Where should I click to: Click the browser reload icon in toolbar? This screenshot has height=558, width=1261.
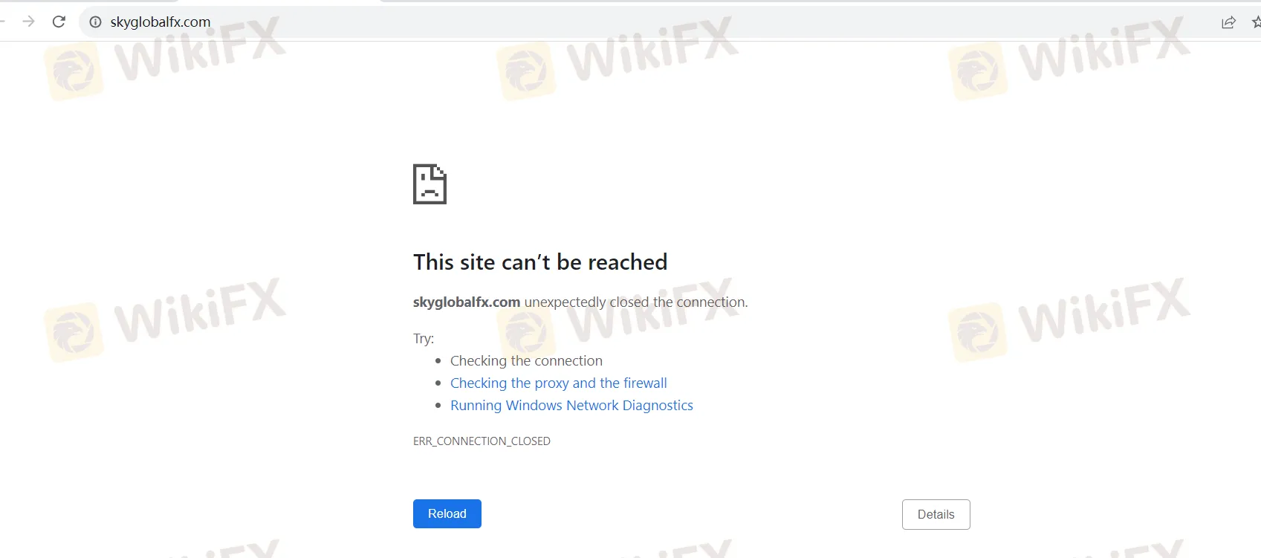coord(59,22)
